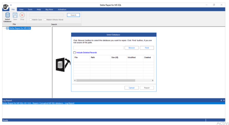The width and height of the screenshot is (229, 125).
Task: Open the File ribbon tab
Action: point(13,10)
